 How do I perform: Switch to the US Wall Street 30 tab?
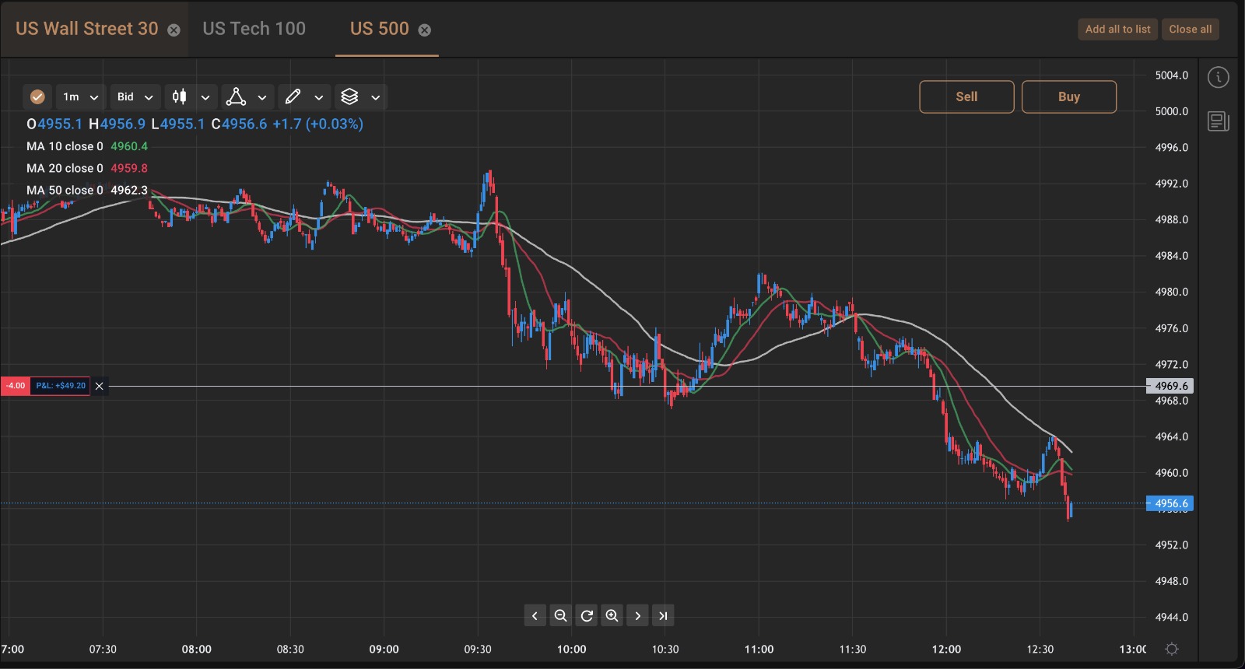pos(86,29)
